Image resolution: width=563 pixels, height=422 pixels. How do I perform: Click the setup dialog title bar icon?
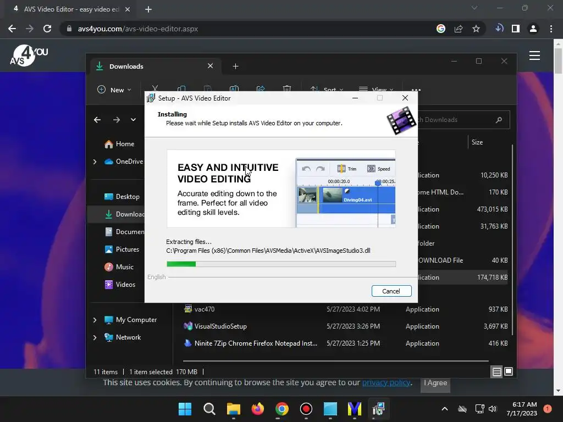(151, 98)
